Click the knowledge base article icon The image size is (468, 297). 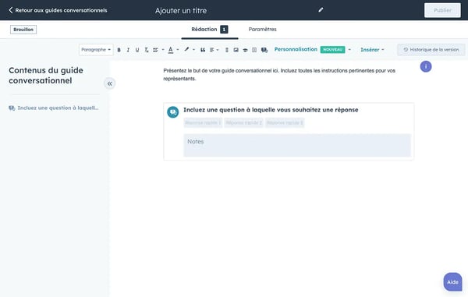(245, 50)
